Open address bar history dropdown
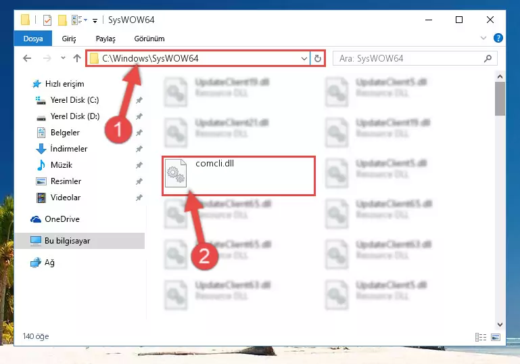 (304, 59)
